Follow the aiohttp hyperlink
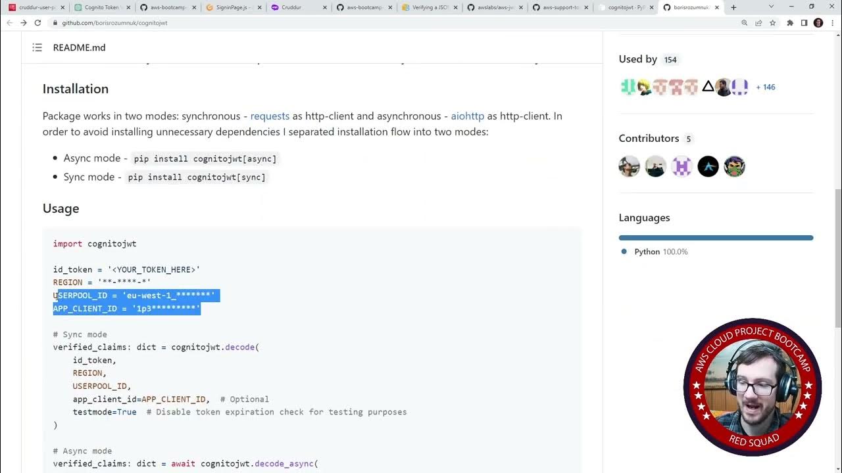This screenshot has width=842, height=473. tap(467, 116)
